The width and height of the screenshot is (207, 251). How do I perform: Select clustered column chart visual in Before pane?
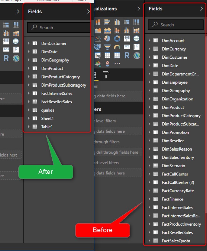point(117,22)
